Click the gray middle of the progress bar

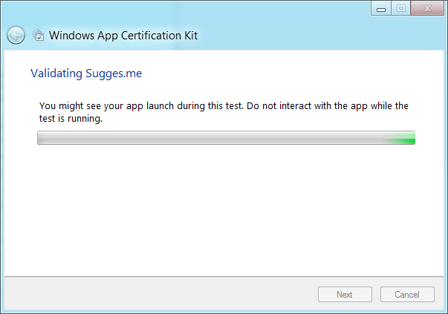[x=223, y=138]
